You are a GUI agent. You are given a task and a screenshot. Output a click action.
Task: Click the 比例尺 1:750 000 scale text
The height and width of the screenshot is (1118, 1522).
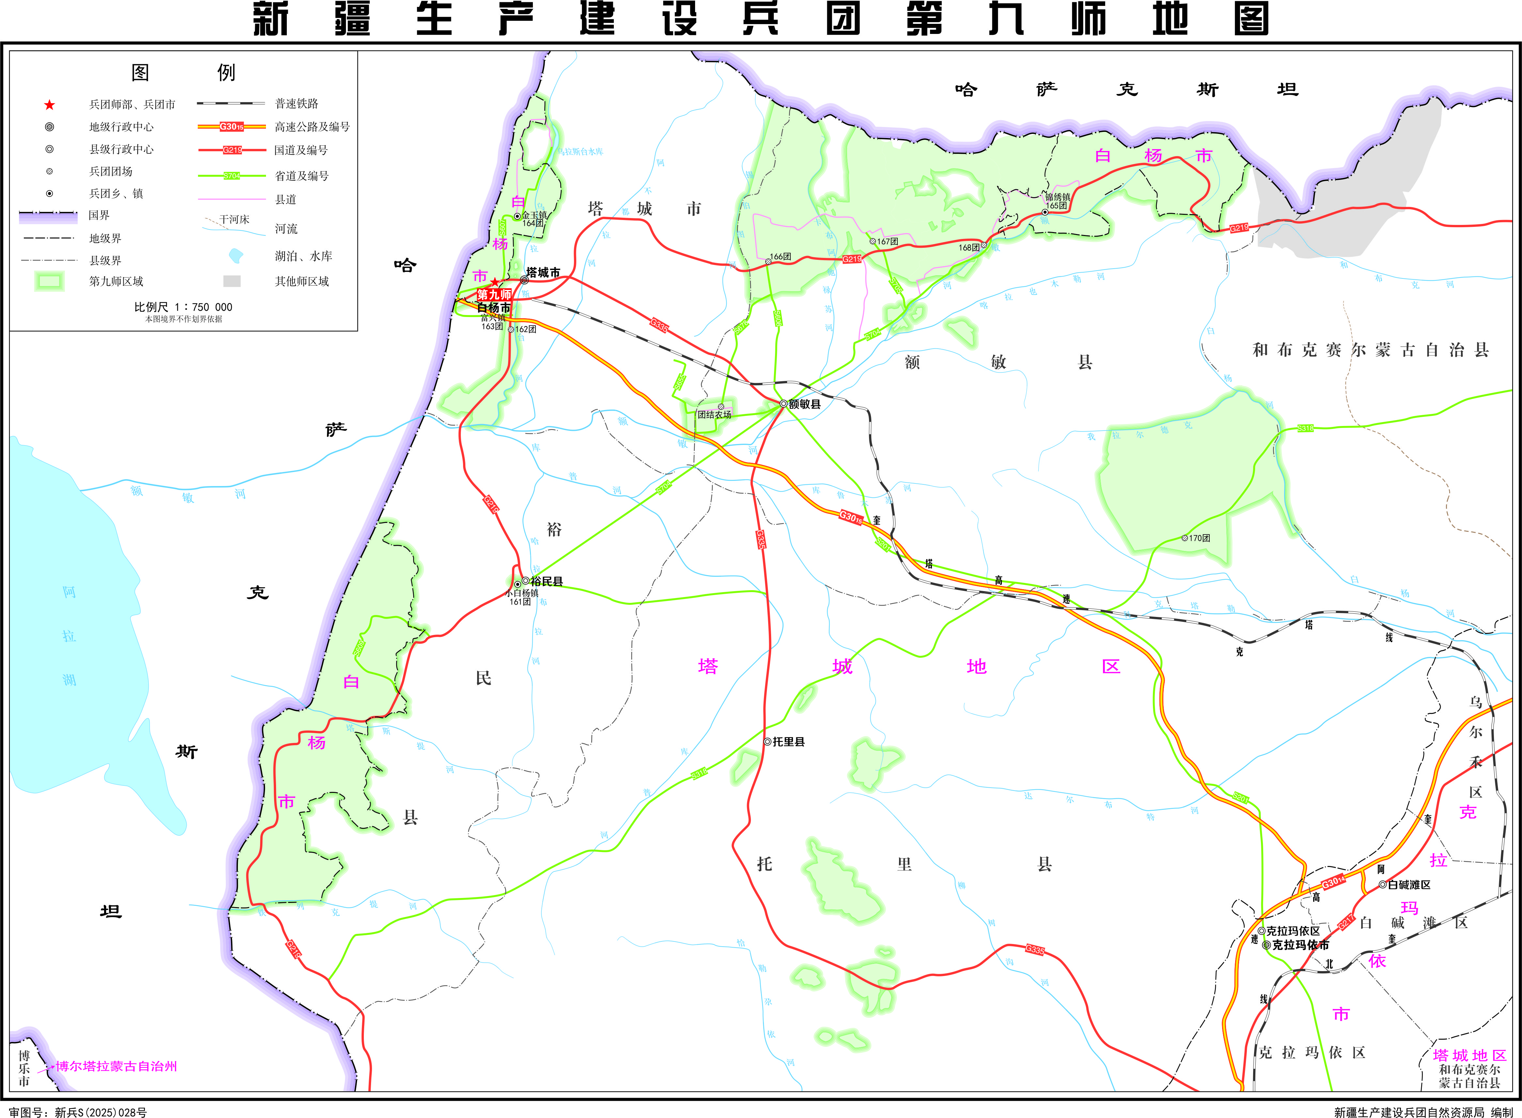coord(183,307)
